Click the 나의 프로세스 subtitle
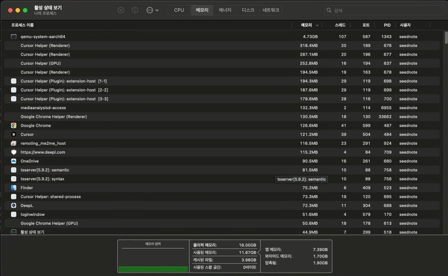 45,14
